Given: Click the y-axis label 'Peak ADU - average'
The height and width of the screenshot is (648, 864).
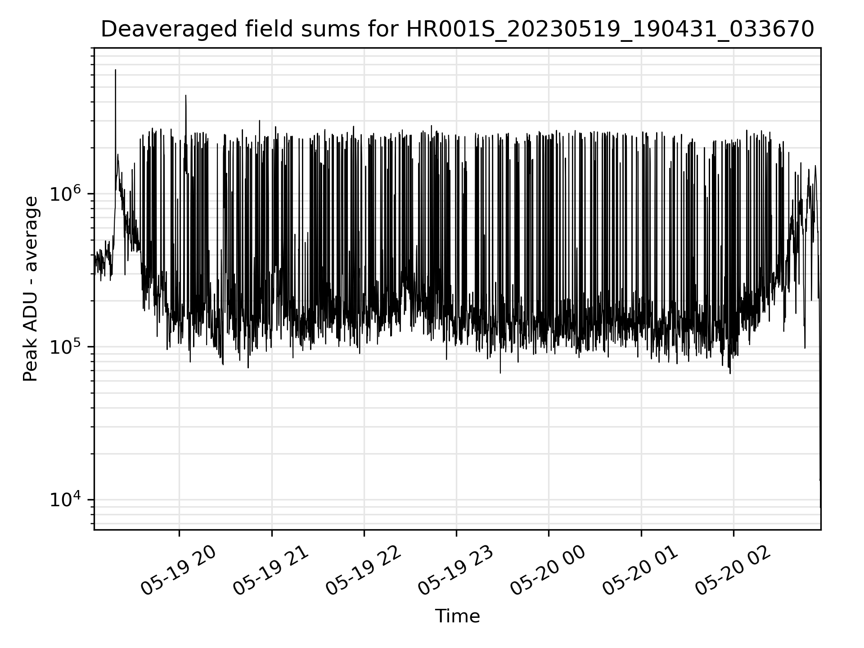Looking at the screenshot, I should tap(31, 289).
